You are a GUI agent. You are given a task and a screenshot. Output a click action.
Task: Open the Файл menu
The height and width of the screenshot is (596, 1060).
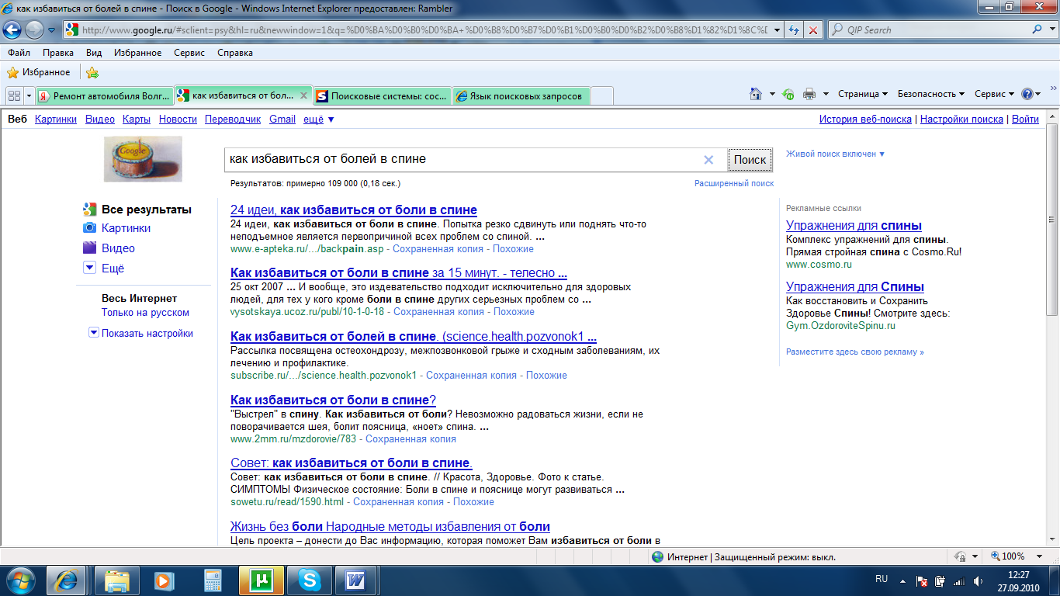[x=19, y=53]
